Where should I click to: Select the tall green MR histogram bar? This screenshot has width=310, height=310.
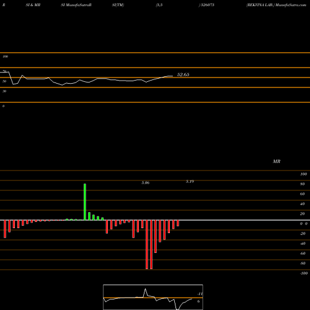(85, 201)
